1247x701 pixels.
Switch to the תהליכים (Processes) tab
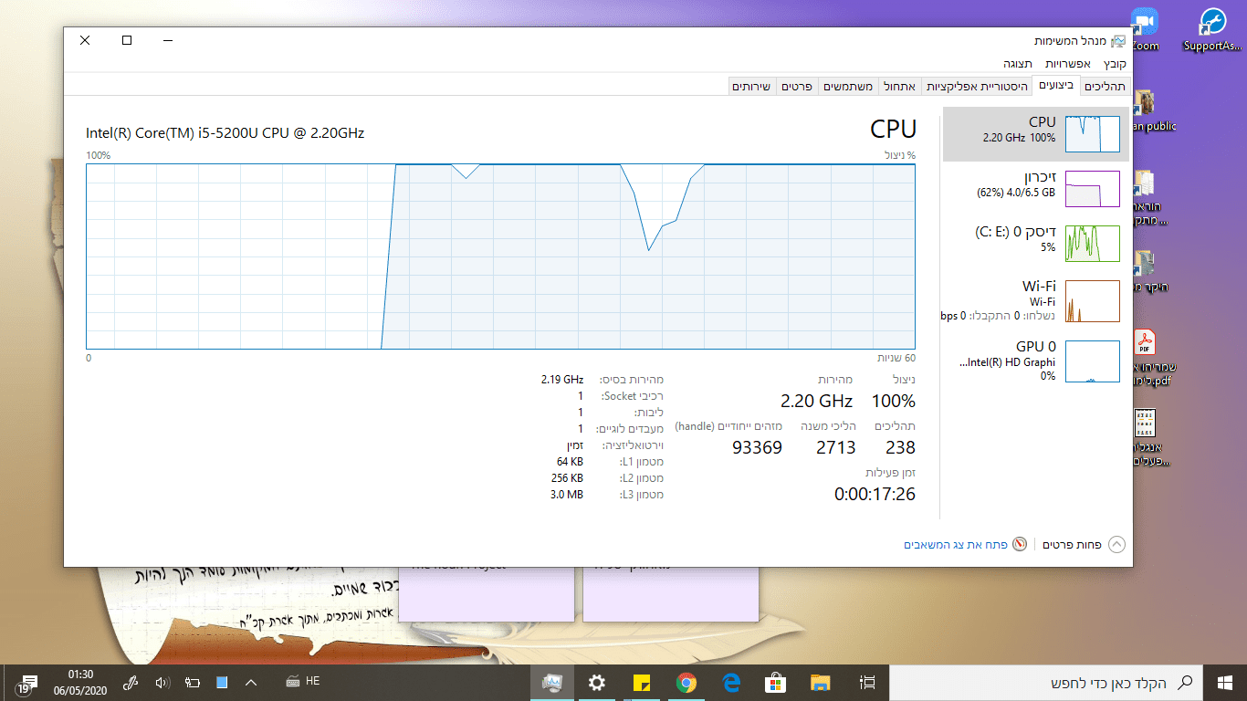1106,86
